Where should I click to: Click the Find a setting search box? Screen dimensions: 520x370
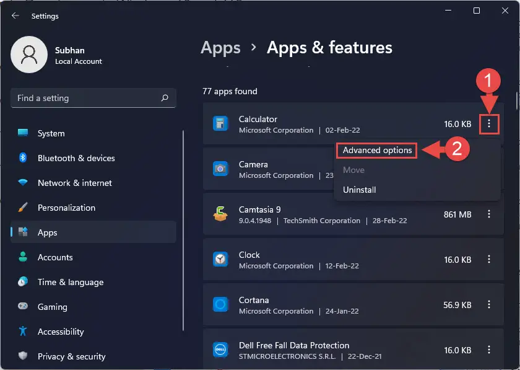point(93,98)
